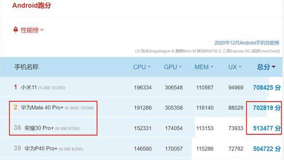
Task: Sort by the CPU column header
Action: pos(142,67)
